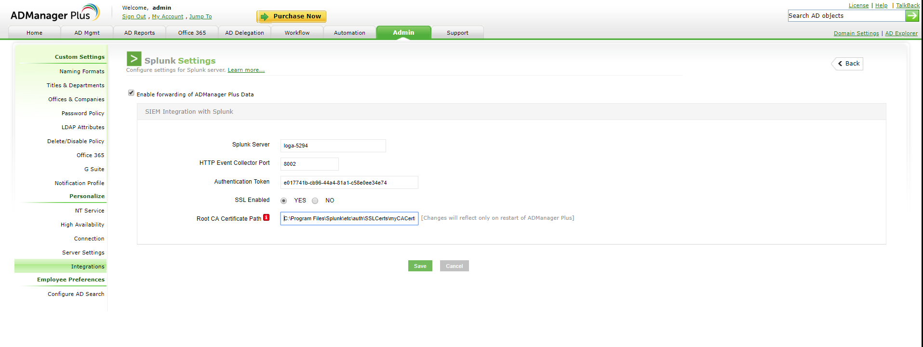
Task: Click the TalkBack link
Action: [x=908, y=5]
